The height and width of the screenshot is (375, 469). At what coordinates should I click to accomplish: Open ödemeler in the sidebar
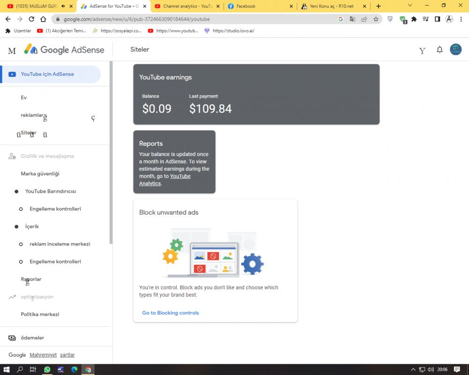tap(32, 338)
